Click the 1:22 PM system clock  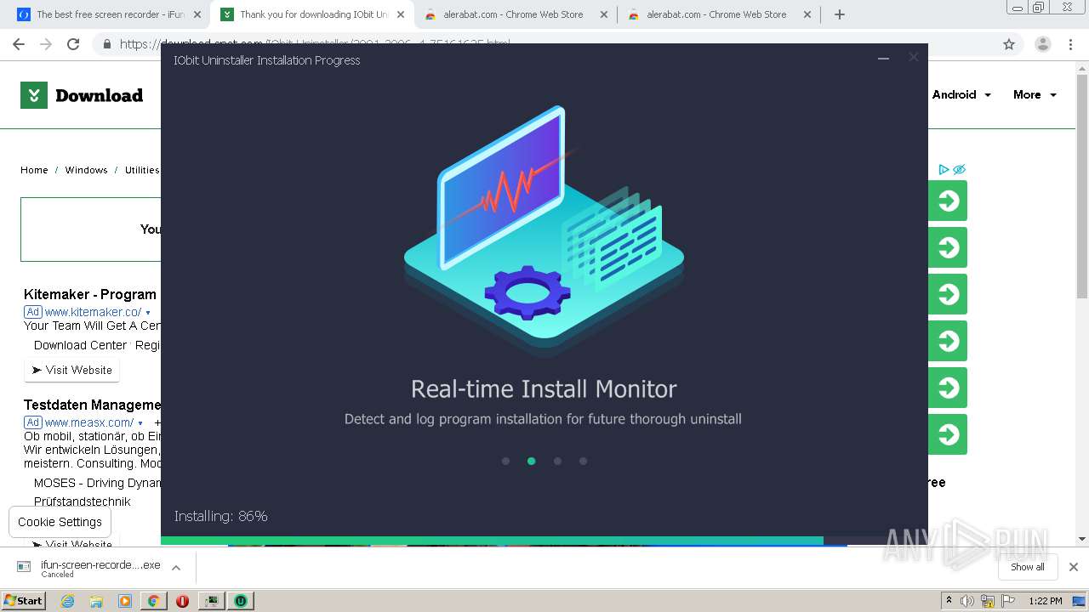(x=1046, y=601)
